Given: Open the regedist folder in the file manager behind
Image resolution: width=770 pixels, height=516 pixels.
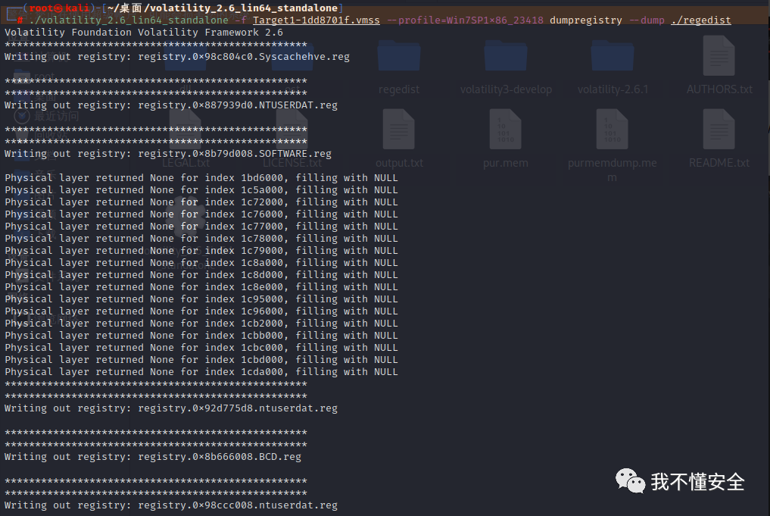Looking at the screenshot, I should 399,57.
